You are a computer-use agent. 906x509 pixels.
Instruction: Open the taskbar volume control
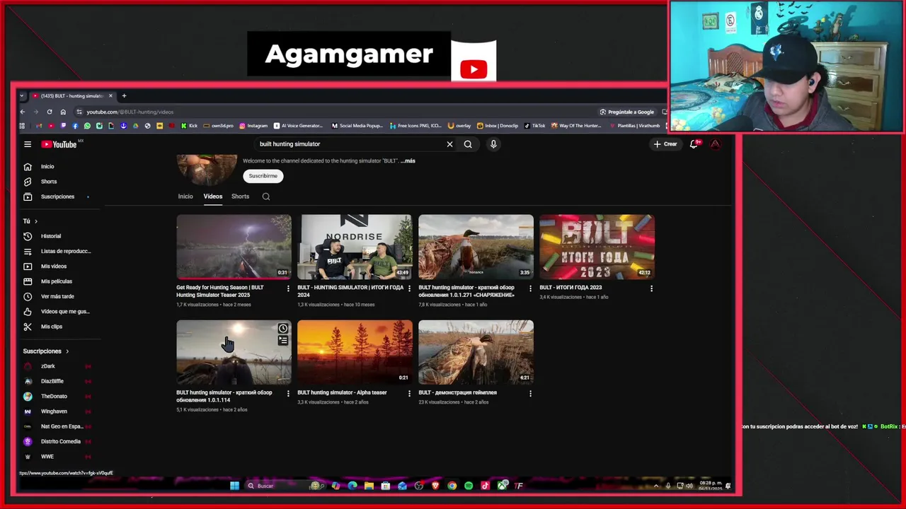689,486
